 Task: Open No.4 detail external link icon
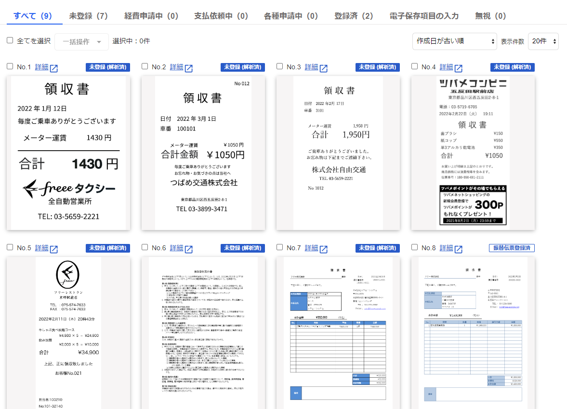point(459,68)
